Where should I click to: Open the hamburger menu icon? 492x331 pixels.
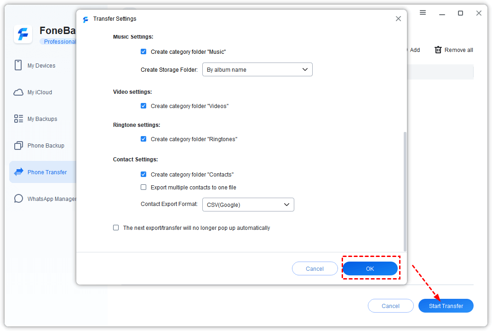click(423, 13)
